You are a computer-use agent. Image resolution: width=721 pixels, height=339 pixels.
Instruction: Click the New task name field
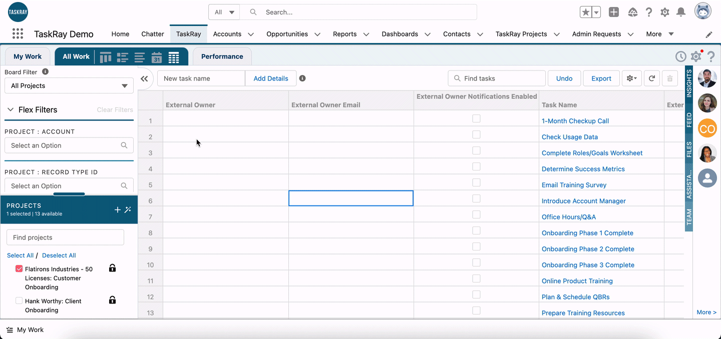pyautogui.click(x=201, y=78)
